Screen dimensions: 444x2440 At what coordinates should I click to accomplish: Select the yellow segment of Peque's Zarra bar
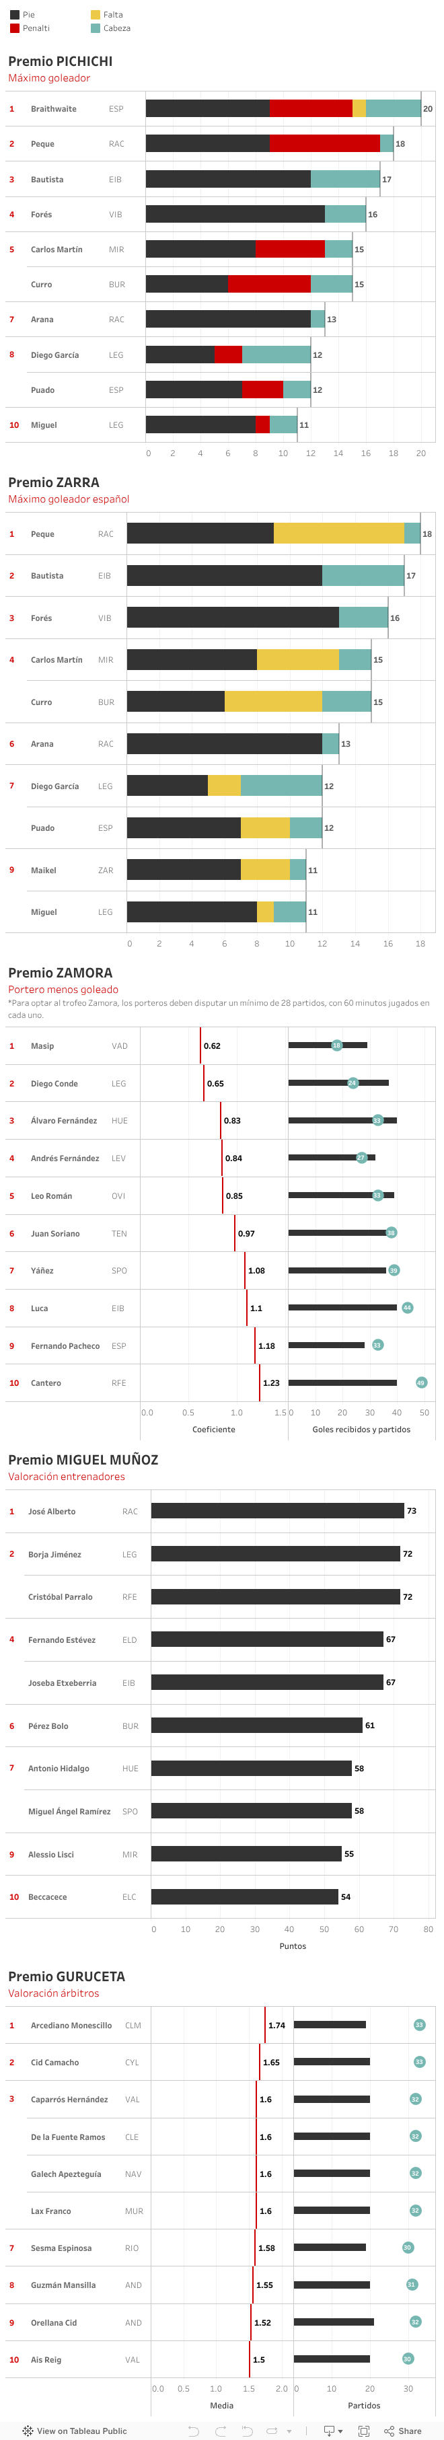click(338, 533)
